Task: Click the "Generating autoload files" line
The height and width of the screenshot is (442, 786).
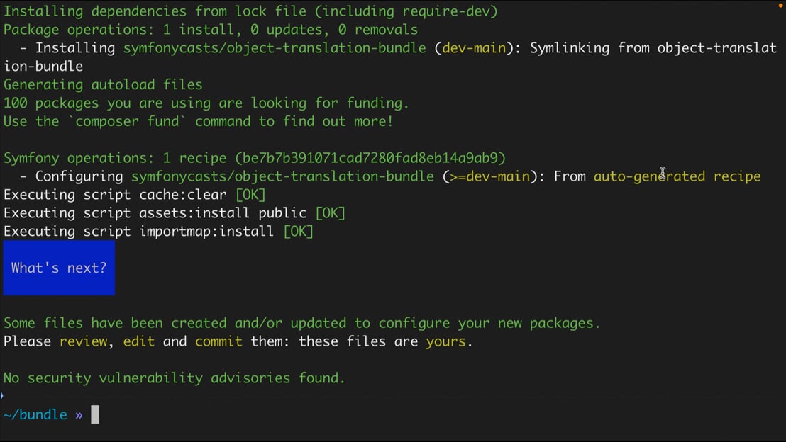Action: tap(103, 85)
